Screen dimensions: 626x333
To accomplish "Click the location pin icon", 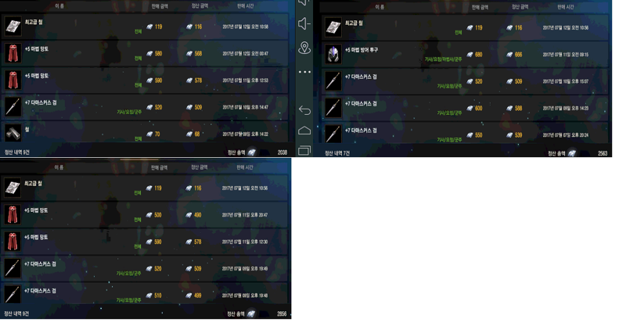I will [304, 48].
